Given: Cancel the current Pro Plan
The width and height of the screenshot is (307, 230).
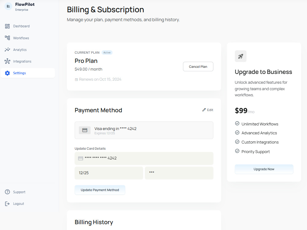Looking at the screenshot, I should pos(198,67).
